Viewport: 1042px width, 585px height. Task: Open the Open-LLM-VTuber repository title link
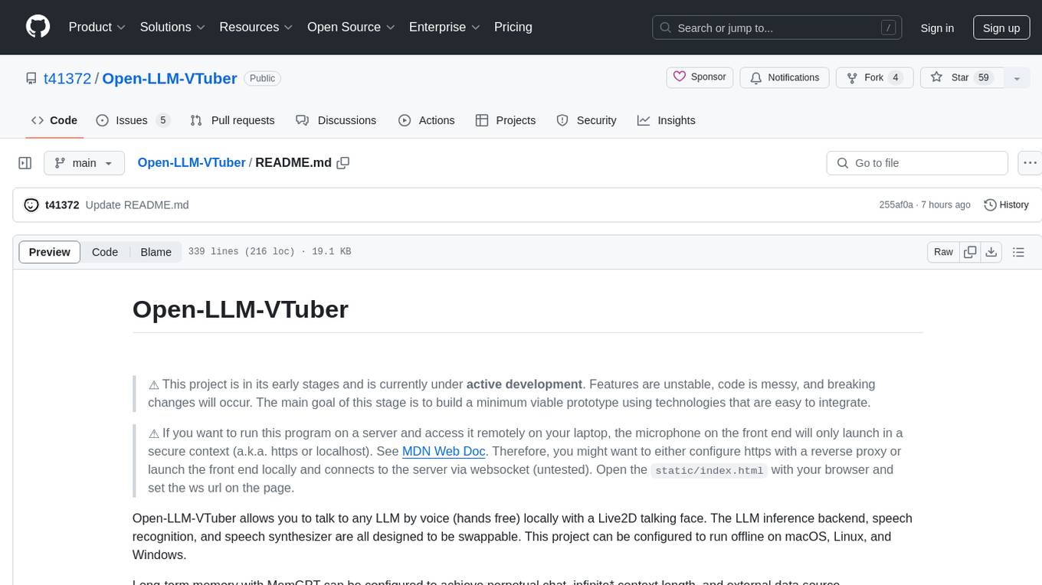(169, 78)
